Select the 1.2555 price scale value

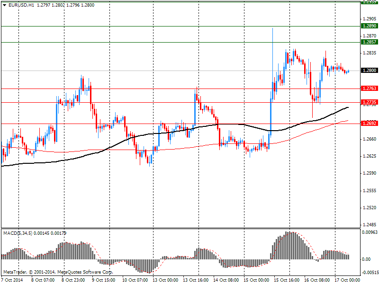[x=370, y=191]
